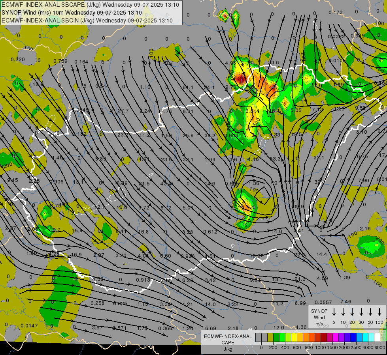Pick the bright magenta CAPE legend swatch
The width and height of the screenshot is (387, 355).
tap(336, 338)
